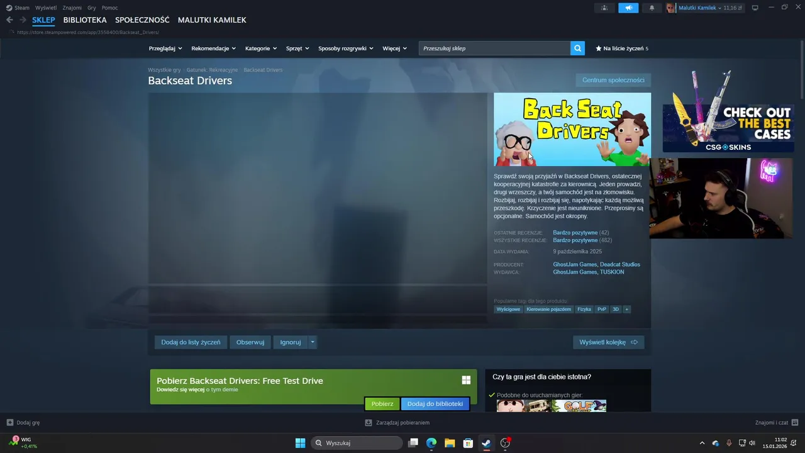Click in the Przeszukaj sklep search field
The image size is (805, 453).
(x=494, y=48)
